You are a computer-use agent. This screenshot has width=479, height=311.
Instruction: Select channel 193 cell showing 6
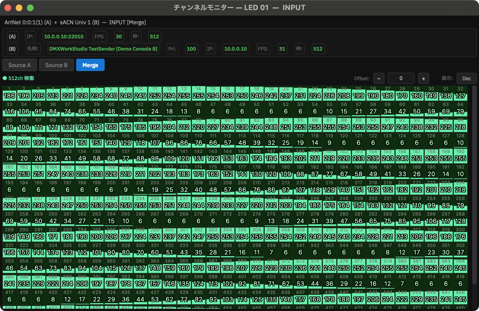[10, 187]
